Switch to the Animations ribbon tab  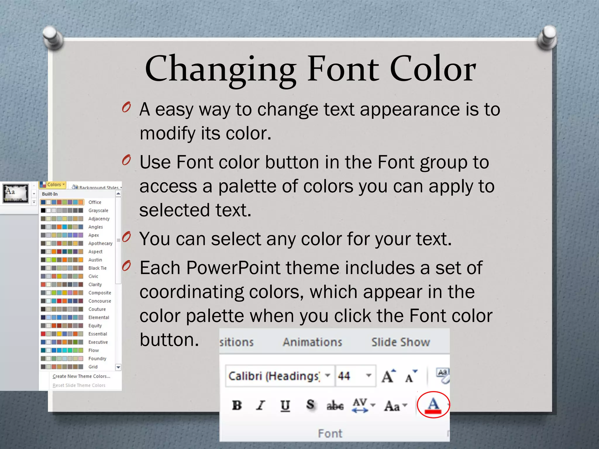click(312, 342)
